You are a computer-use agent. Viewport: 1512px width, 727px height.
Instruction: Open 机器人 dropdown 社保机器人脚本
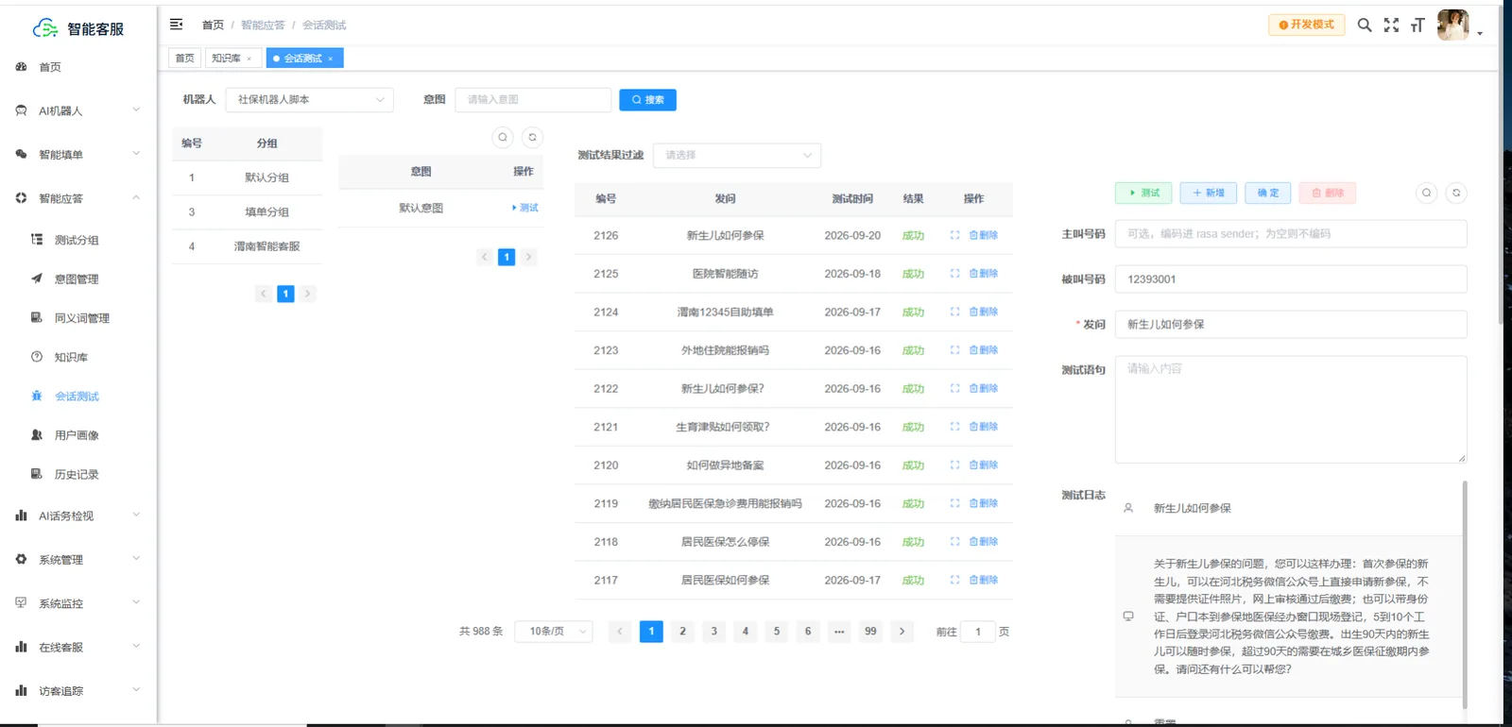309,99
